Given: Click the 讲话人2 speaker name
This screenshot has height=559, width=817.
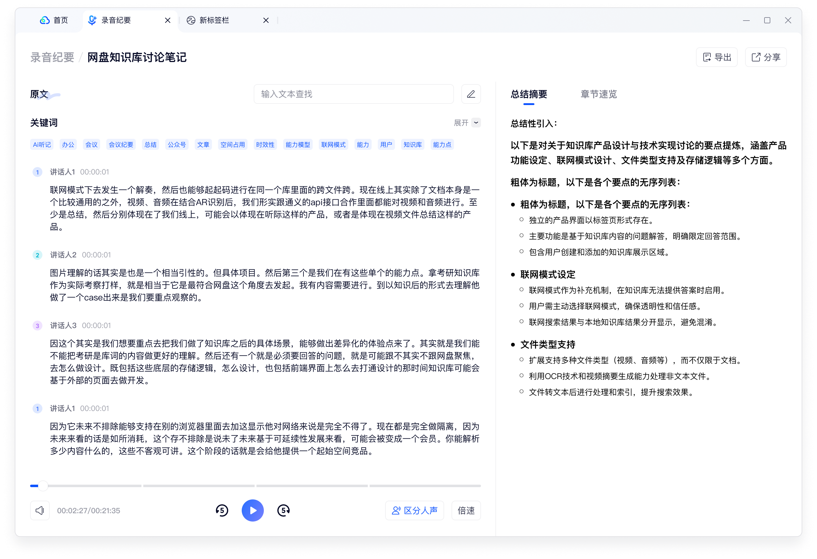Looking at the screenshot, I should (x=63, y=255).
